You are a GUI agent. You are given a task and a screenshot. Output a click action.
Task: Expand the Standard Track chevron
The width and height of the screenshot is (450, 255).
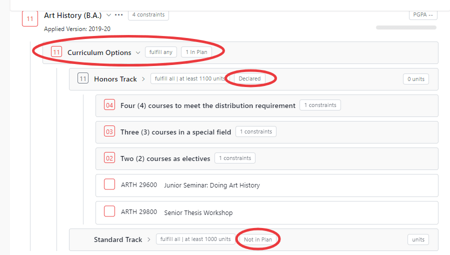tap(149, 239)
